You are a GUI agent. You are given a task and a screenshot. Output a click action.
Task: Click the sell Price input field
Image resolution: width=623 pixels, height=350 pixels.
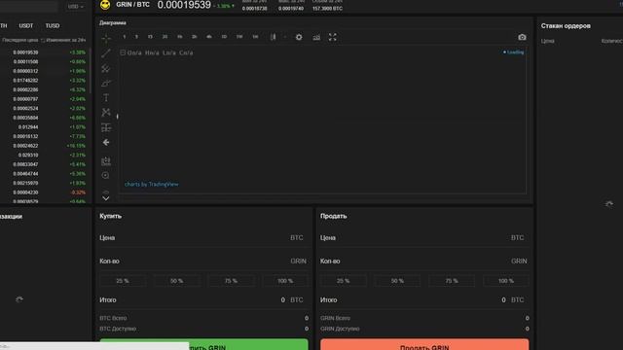(x=424, y=237)
